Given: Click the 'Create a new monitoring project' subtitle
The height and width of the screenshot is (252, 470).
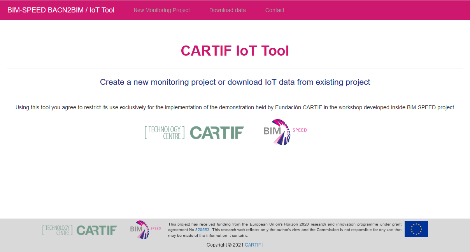Looking at the screenshot, I should [235, 82].
